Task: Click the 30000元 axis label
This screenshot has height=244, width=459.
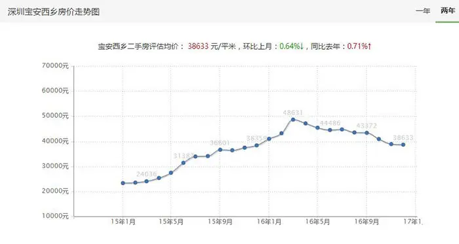Action: [x=55, y=166]
